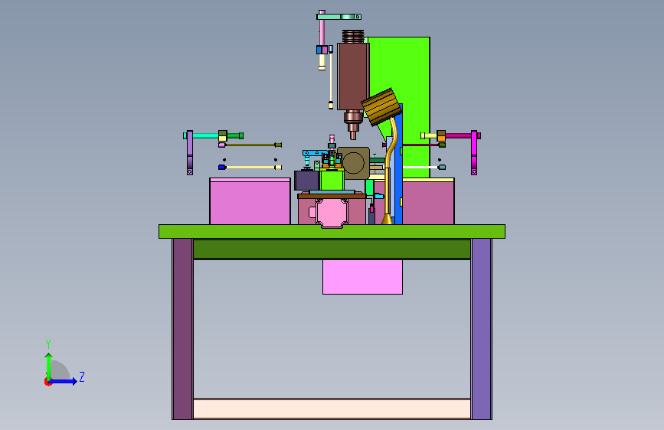Image resolution: width=664 pixels, height=430 pixels.
Task: Select the gold lamp shade
Action: click(x=381, y=106)
